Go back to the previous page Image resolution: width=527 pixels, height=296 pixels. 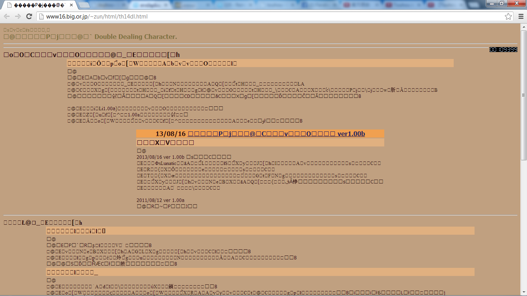pos(7,16)
